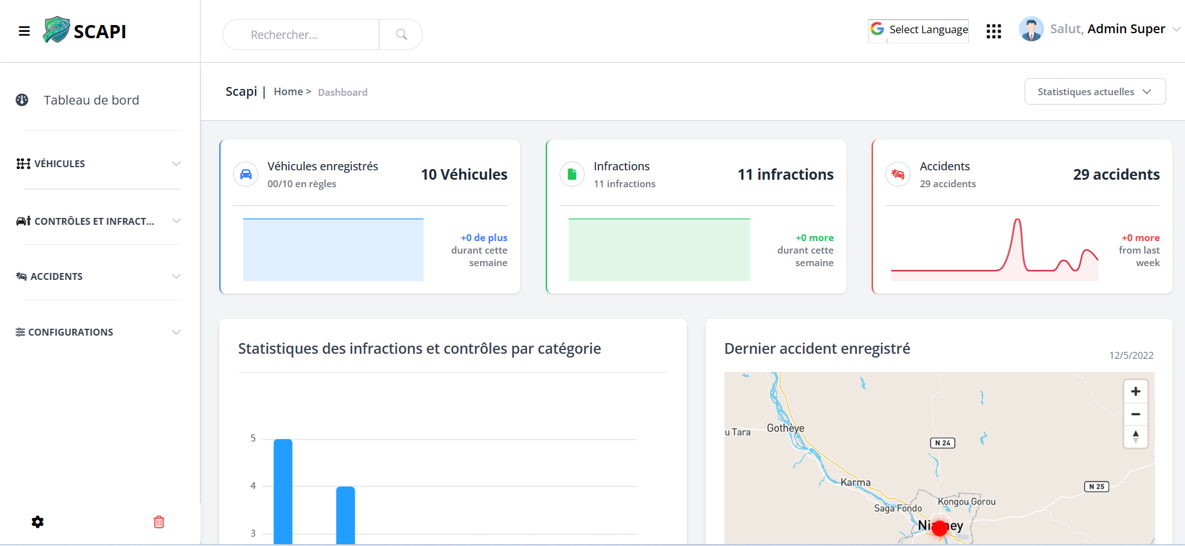Click the Admin Super username
The height and width of the screenshot is (546, 1185).
pyautogui.click(x=1126, y=29)
